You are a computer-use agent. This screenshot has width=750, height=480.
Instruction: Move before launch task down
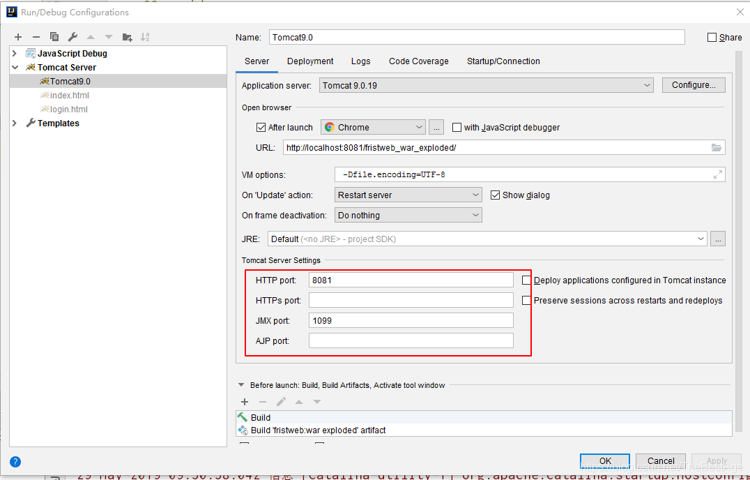[317, 402]
